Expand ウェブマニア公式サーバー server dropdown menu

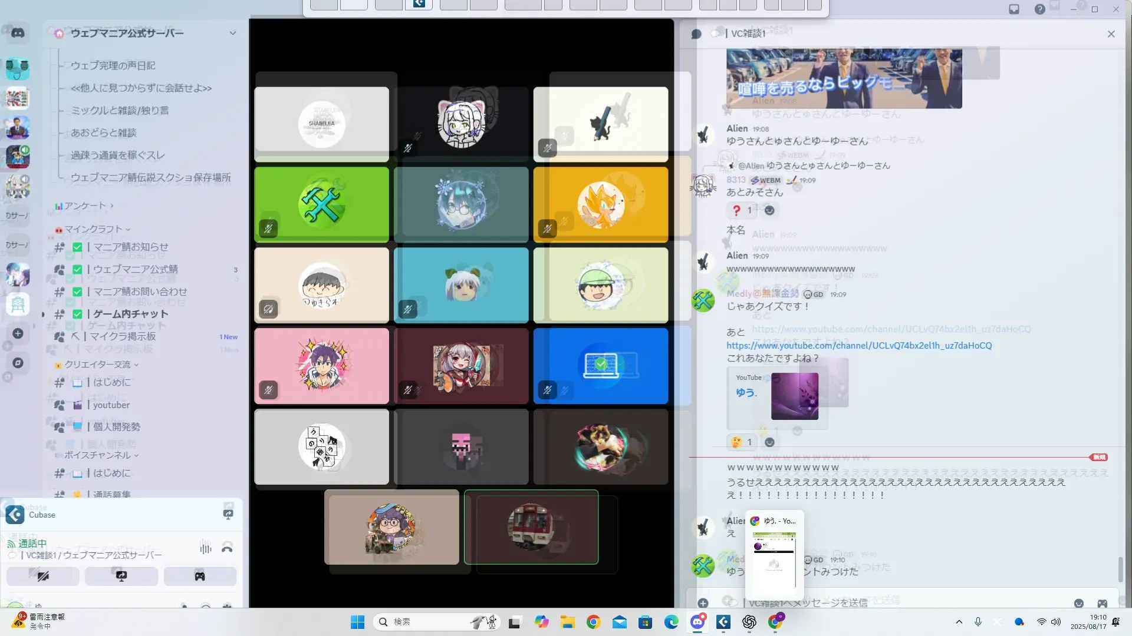(x=233, y=33)
